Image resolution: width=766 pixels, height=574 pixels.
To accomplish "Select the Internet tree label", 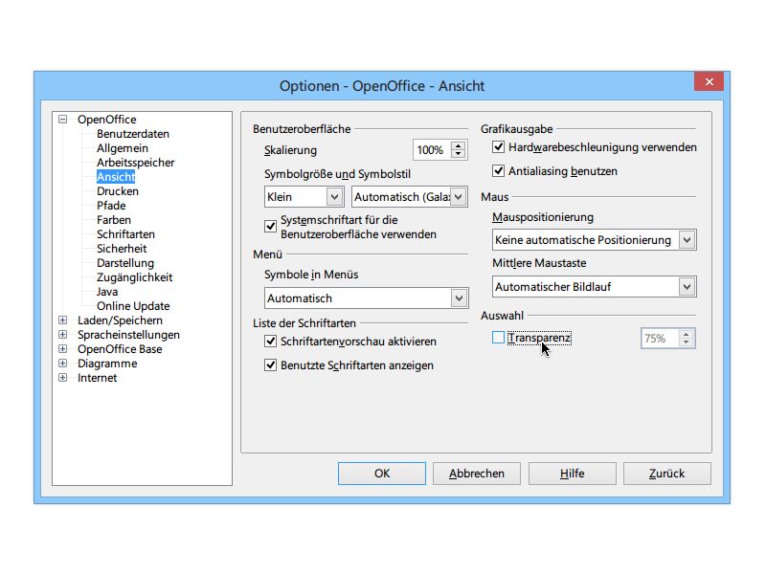I will tap(98, 377).
